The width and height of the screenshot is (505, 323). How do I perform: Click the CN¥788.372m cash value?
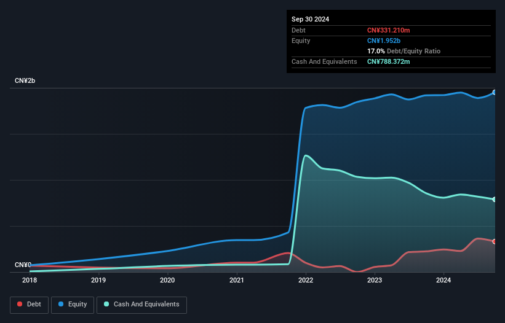[x=388, y=61]
